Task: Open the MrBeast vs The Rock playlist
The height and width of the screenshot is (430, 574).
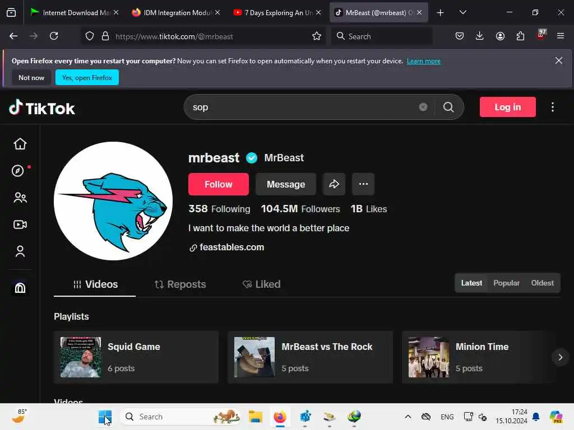Action: (310, 357)
